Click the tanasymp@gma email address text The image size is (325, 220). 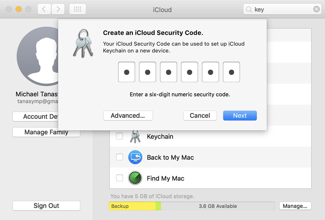(x=37, y=102)
